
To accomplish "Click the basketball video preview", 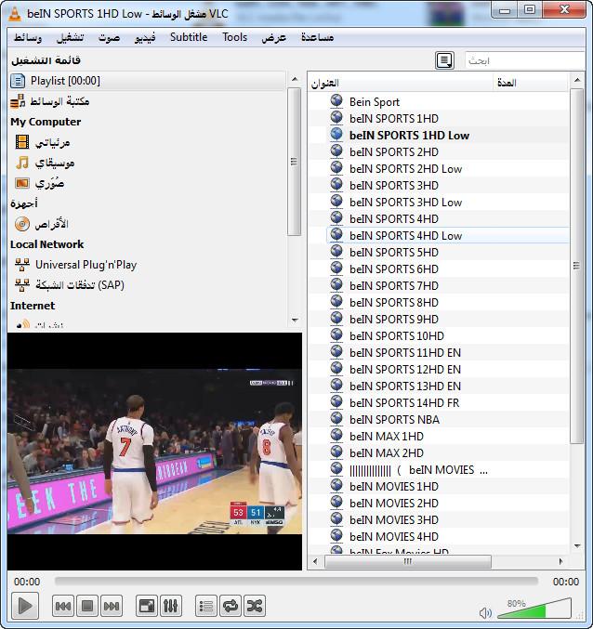I will click(154, 452).
